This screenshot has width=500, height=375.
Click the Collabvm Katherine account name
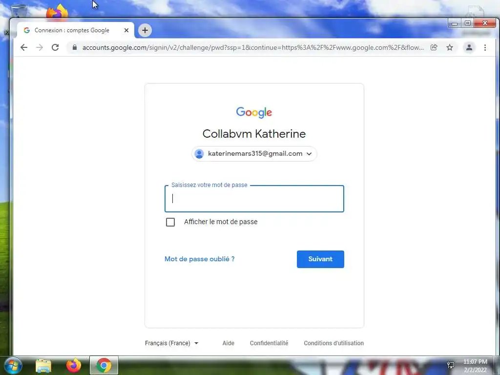click(254, 134)
